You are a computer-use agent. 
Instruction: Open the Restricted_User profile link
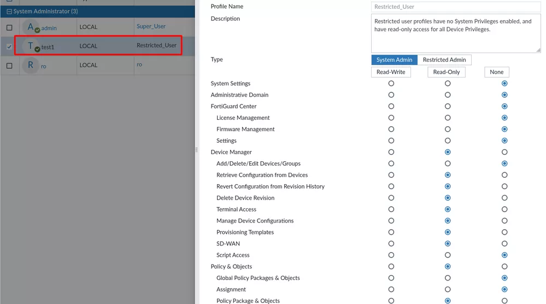tap(156, 45)
